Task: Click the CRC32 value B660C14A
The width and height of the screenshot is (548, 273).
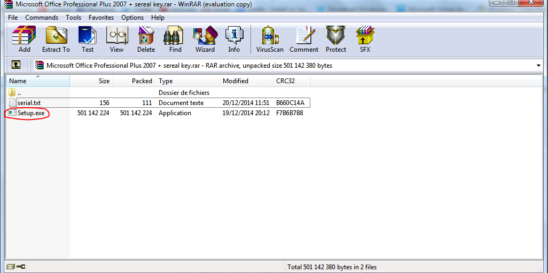Action: (290, 103)
